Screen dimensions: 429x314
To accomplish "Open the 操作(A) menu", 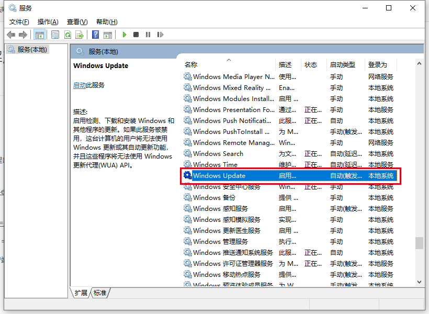I will [x=48, y=22].
